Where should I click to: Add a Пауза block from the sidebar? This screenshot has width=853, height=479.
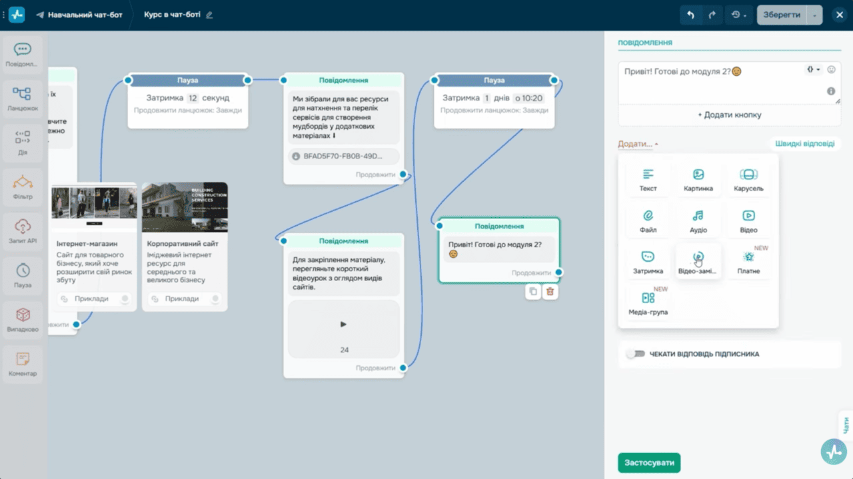click(x=23, y=275)
